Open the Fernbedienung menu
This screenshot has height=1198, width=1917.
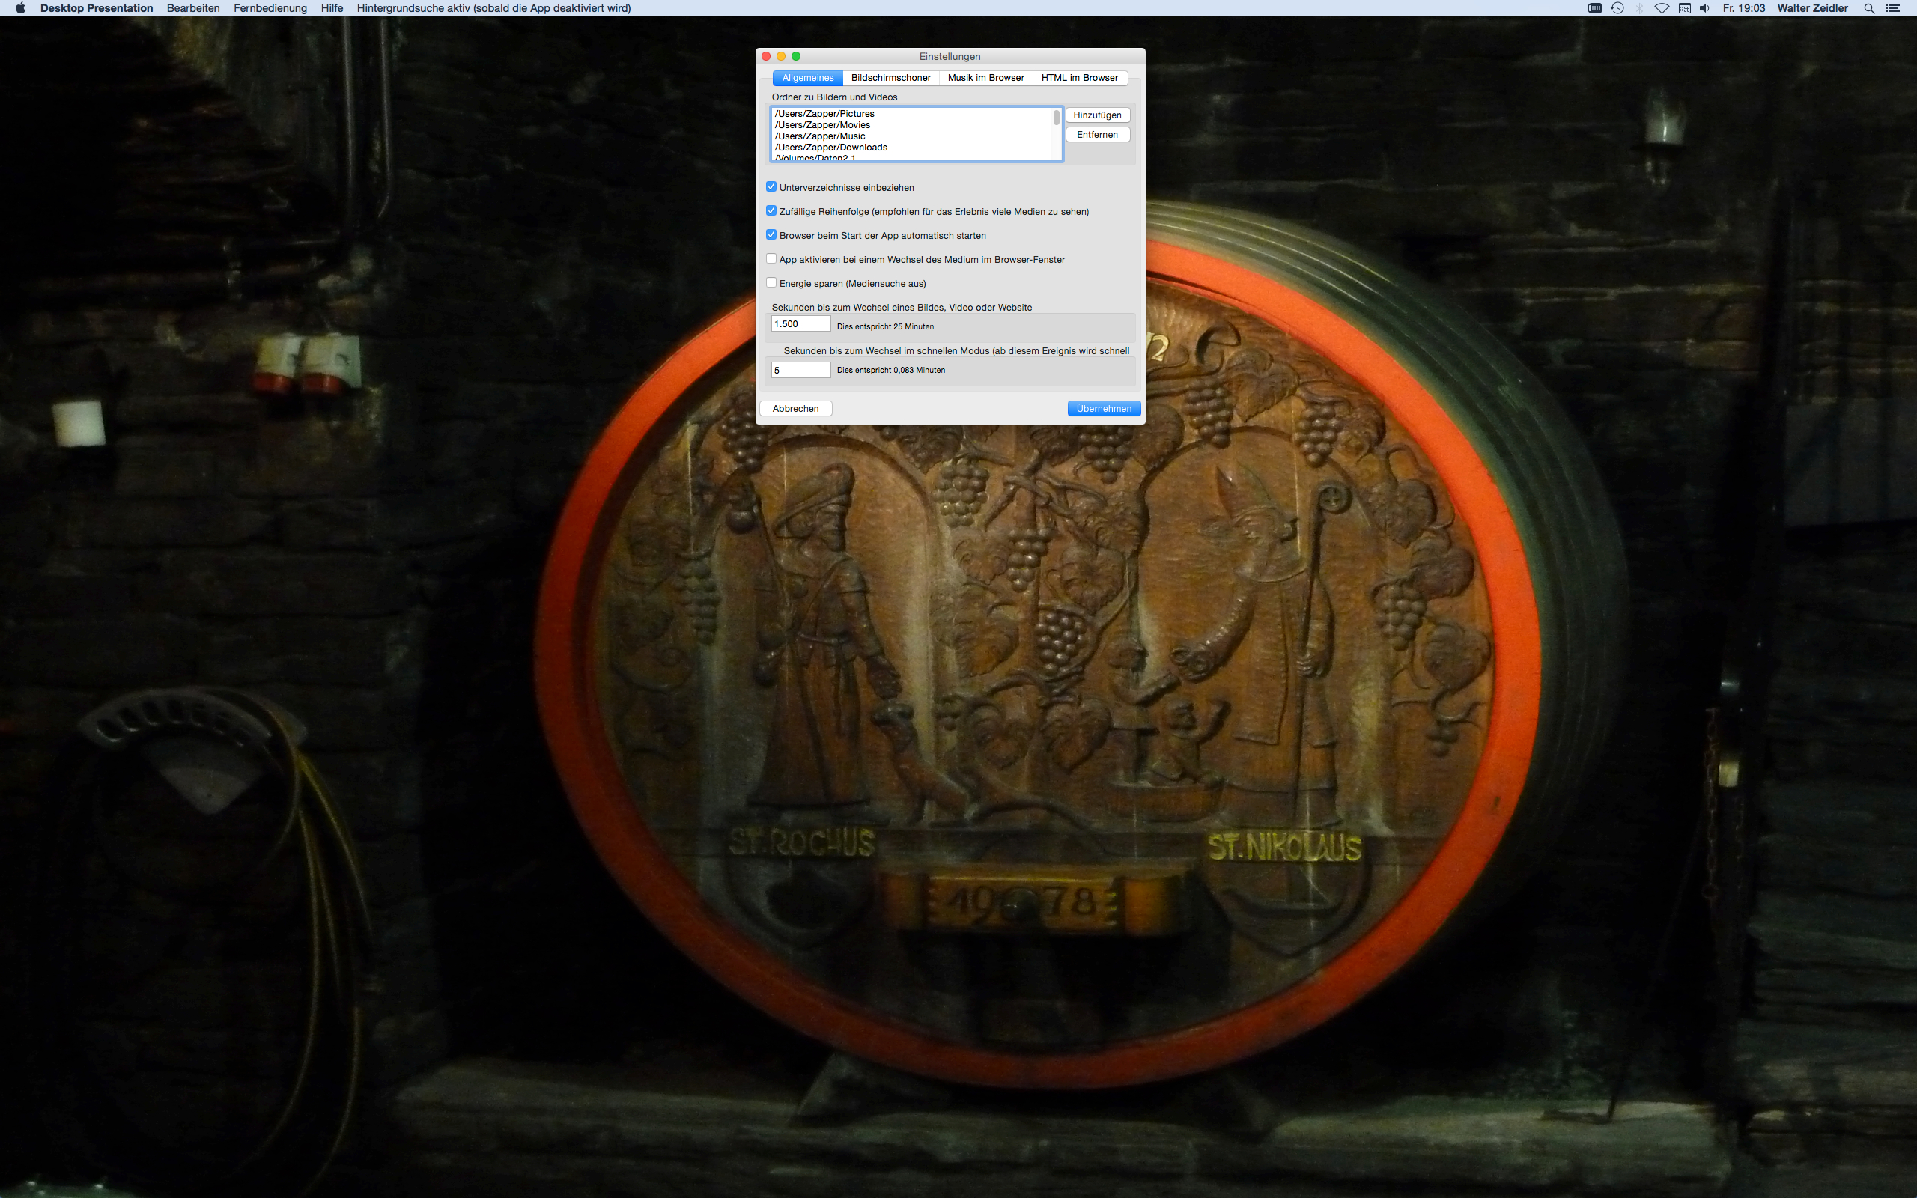coord(270,8)
